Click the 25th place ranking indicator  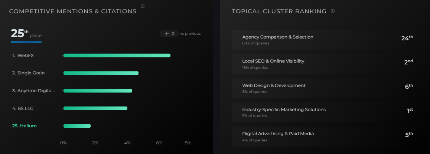click(x=26, y=34)
